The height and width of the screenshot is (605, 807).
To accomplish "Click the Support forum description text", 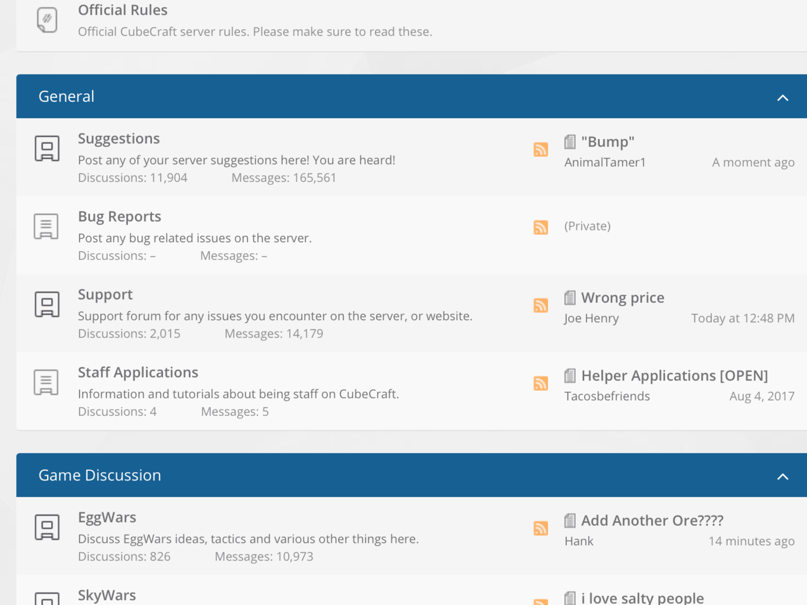I will [x=275, y=316].
